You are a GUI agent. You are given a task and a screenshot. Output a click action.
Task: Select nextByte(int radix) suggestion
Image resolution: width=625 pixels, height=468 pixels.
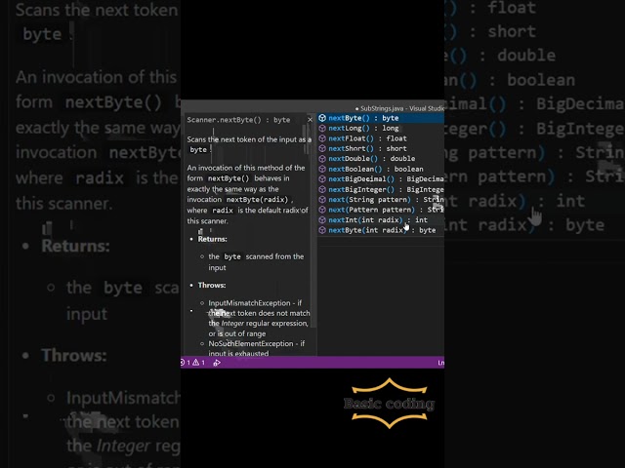pyautogui.click(x=381, y=230)
